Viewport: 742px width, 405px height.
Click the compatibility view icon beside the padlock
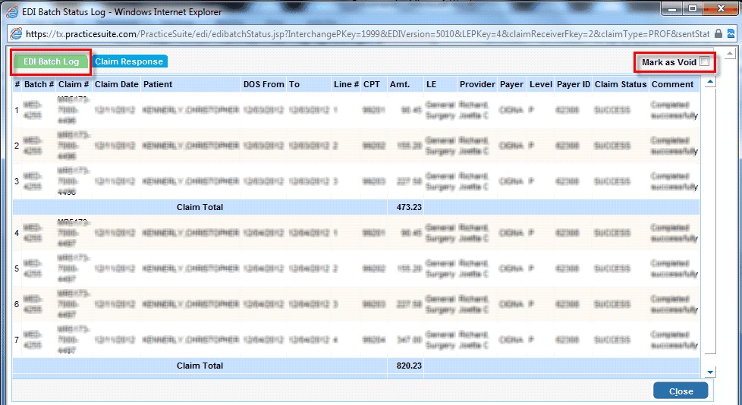coord(731,34)
